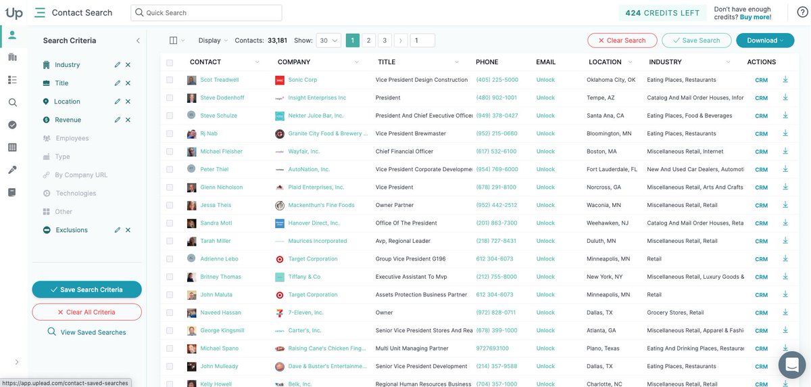Select the Industry search criterion

[x=68, y=65]
